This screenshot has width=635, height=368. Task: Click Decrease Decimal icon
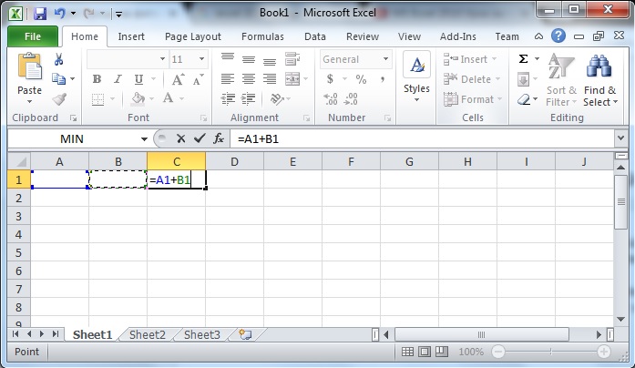pos(351,98)
